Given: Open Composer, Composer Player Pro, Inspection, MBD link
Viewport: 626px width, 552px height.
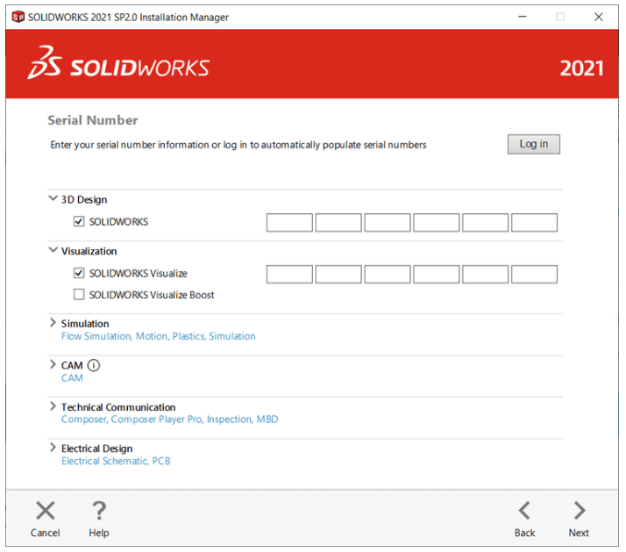Looking at the screenshot, I should 170,419.
